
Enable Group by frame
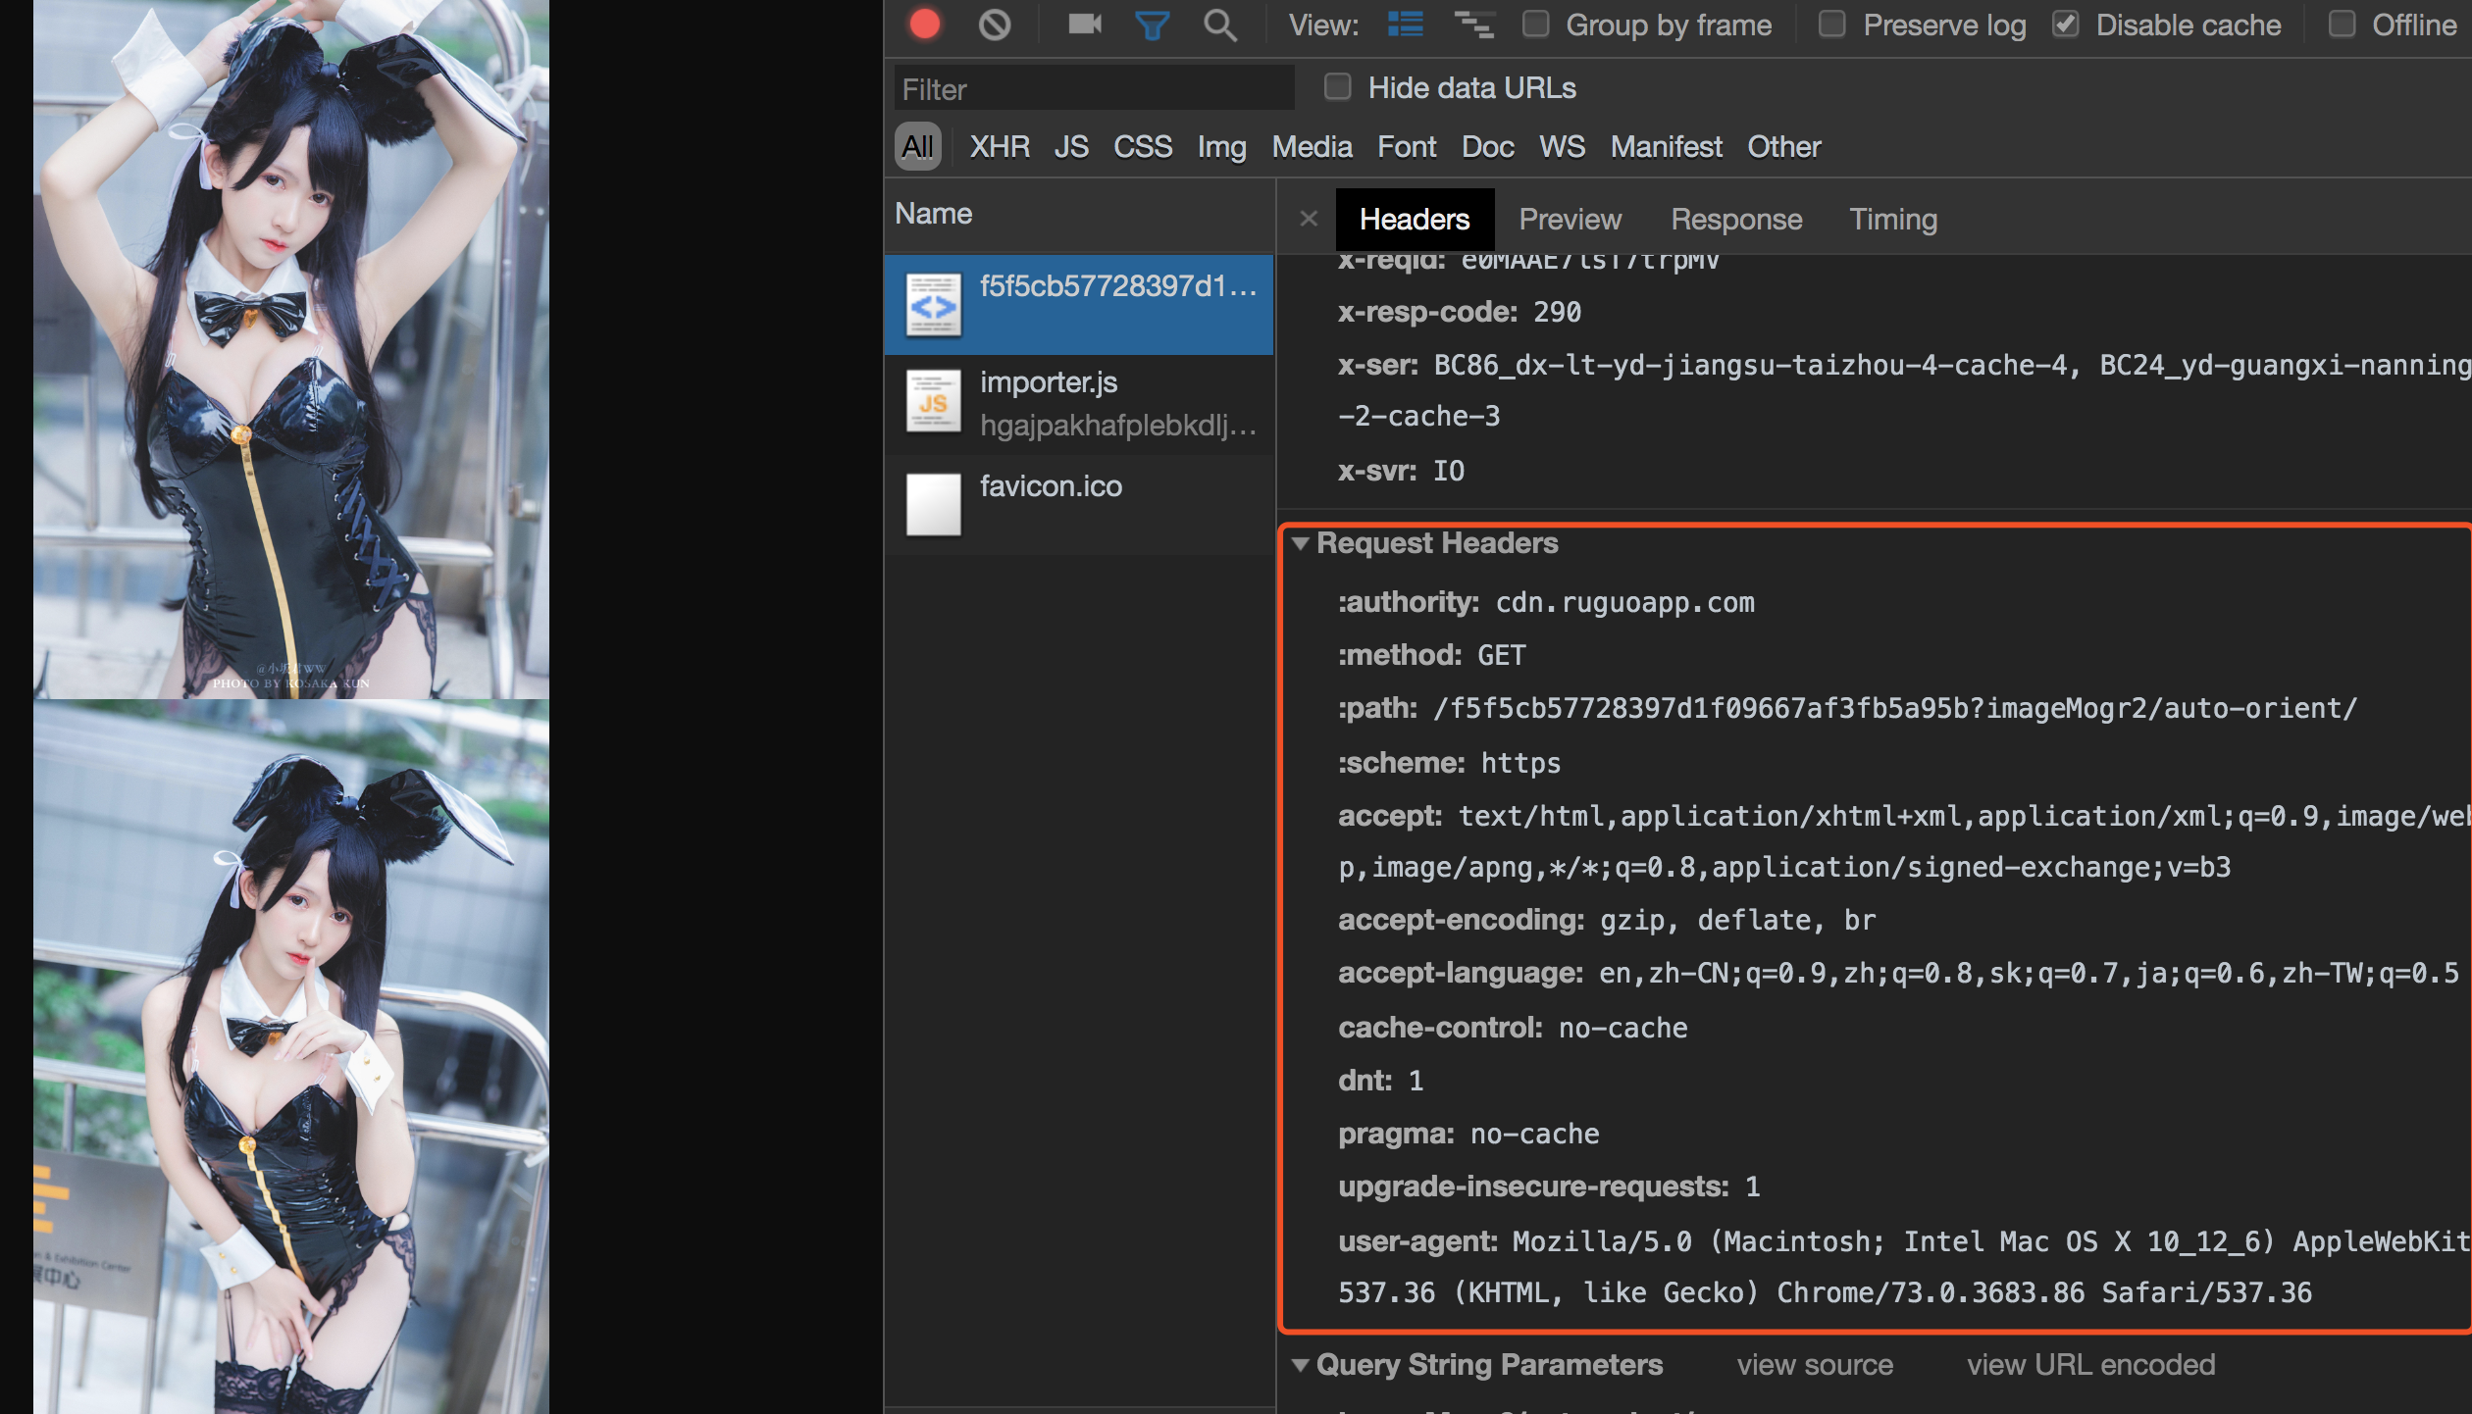pyautogui.click(x=1535, y=25)
